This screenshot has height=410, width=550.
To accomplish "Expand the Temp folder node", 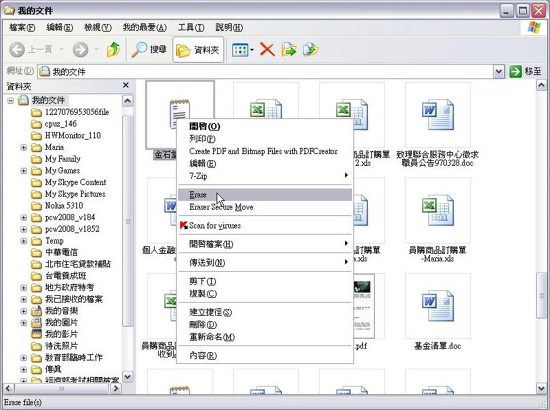I will [23, 241].
